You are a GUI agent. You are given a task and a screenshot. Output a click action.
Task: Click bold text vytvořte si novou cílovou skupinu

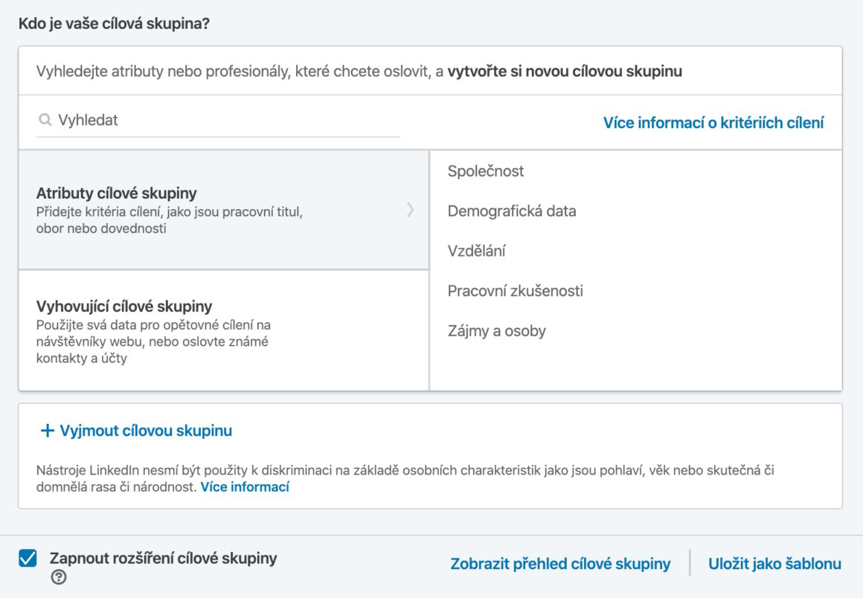coord(564,72)
